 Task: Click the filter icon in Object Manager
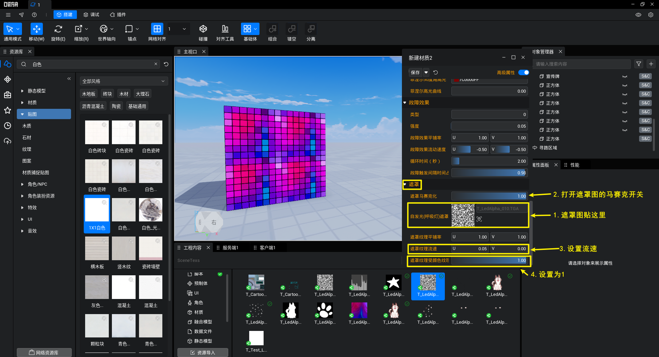point(639,64)
